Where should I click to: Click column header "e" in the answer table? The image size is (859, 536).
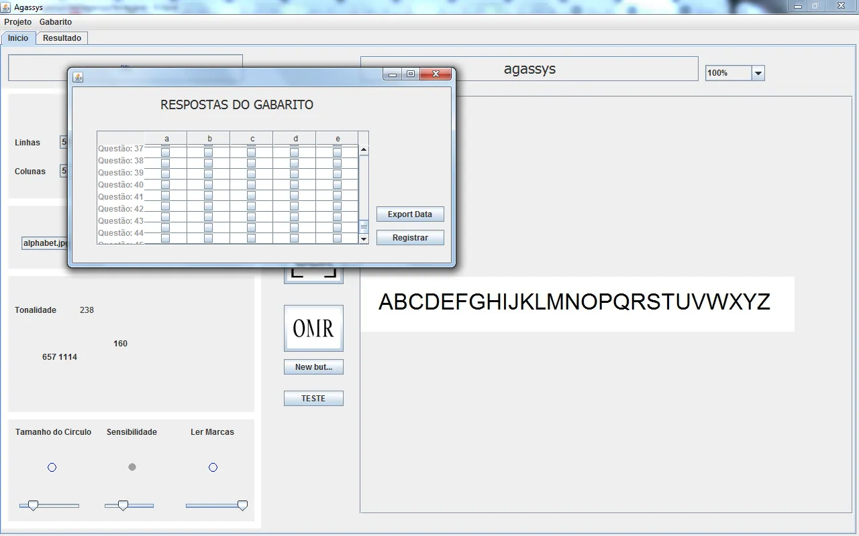click(338, 139)
